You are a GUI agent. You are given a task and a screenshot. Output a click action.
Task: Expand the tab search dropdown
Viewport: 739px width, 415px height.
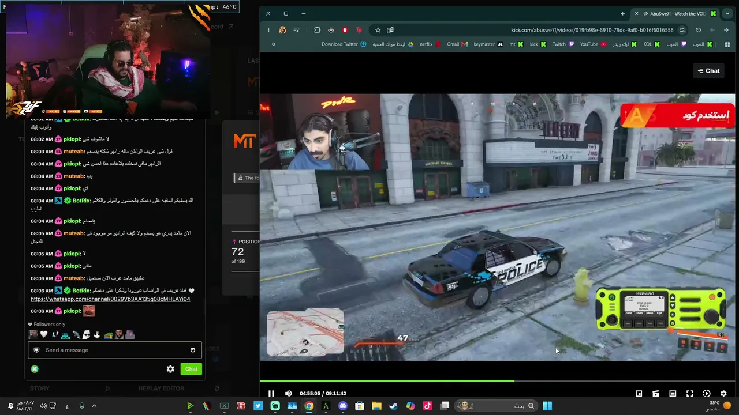[727, 13]
